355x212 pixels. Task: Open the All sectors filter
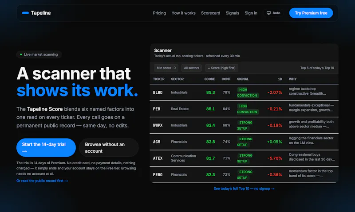pos(192,68)
